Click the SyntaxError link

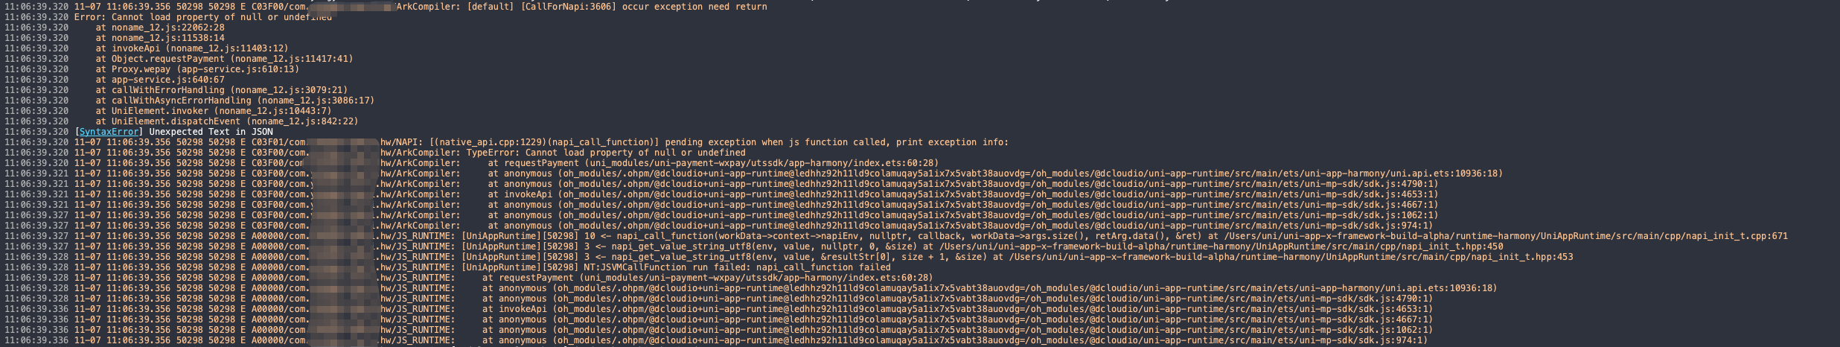[109, 132]
